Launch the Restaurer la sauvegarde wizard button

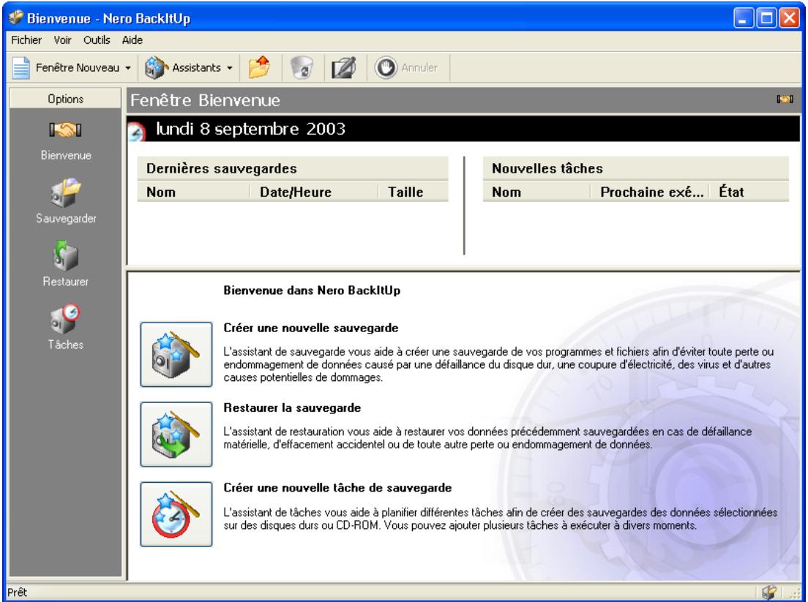[x=176, y=434]
